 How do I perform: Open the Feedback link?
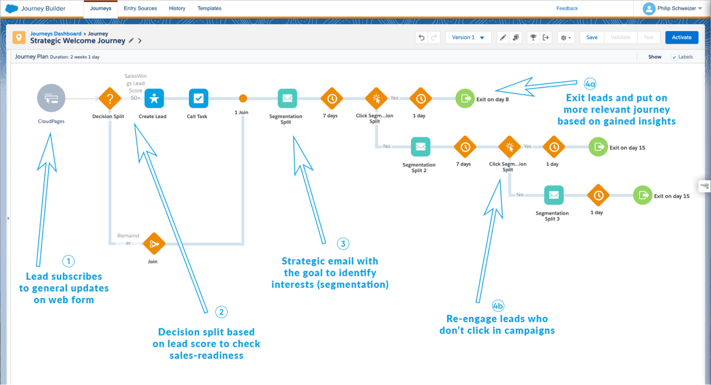coord(567,8)
